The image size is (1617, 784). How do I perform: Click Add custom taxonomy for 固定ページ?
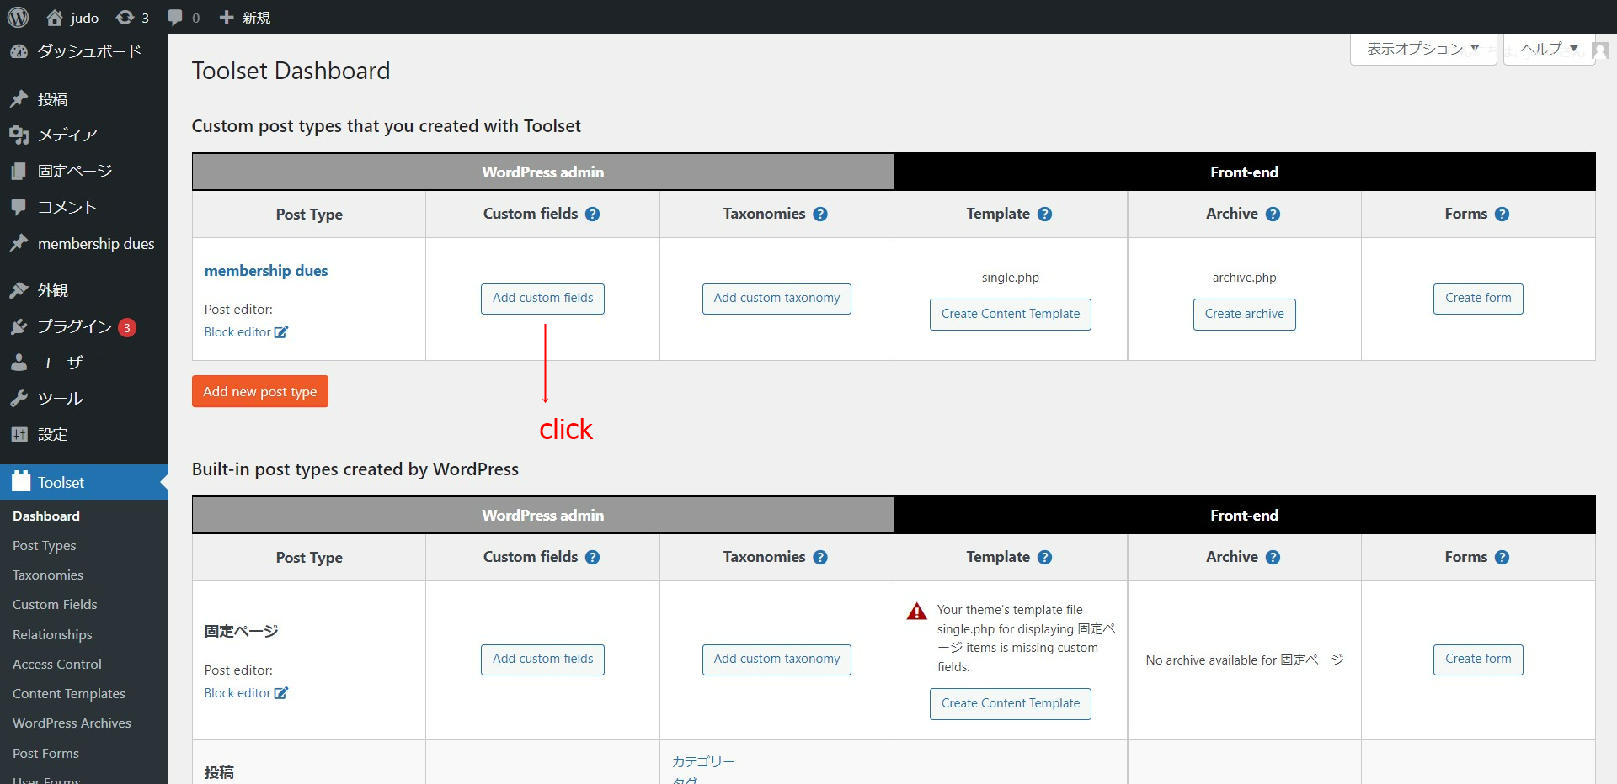coord(776,660)
